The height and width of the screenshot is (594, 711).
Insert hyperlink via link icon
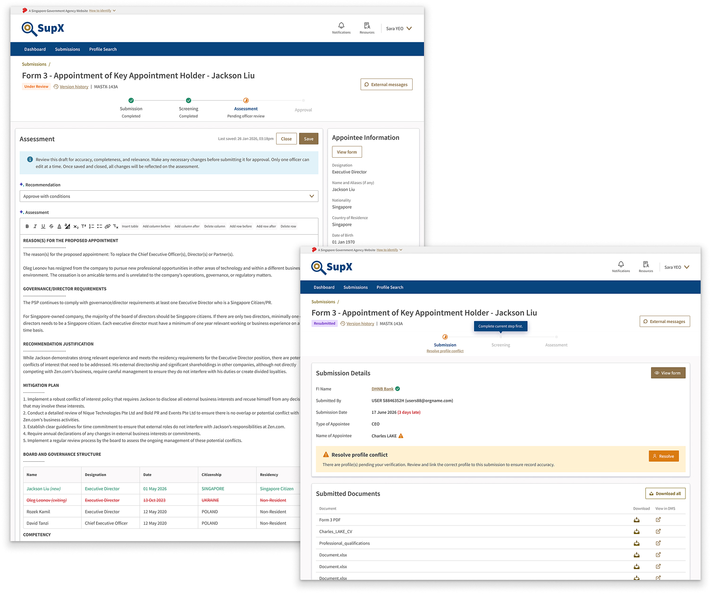108,227
